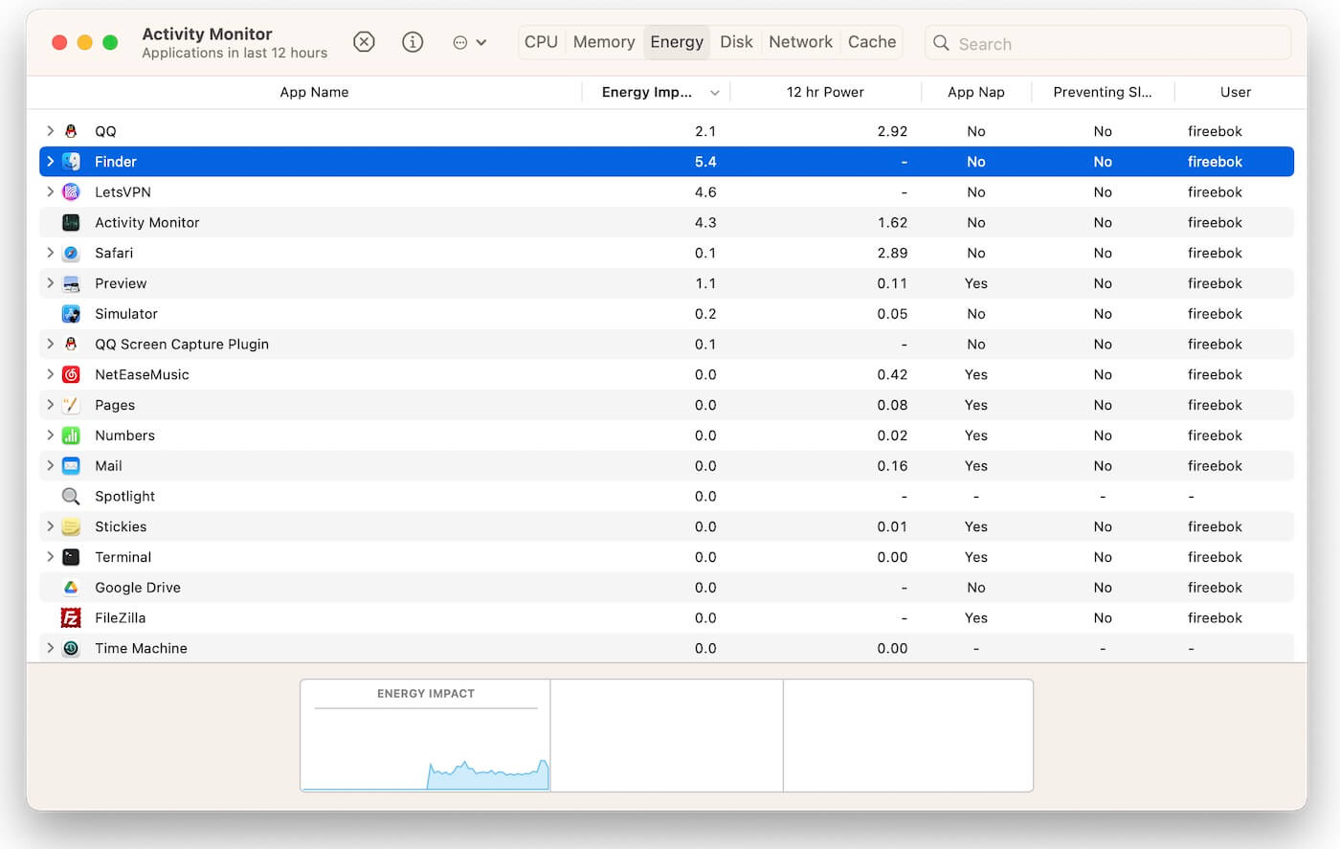Switch to the Network tab

click(800, 42)
